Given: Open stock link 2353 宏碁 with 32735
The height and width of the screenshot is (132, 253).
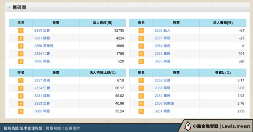Looking at the screenshot, I should pos(42,30).
